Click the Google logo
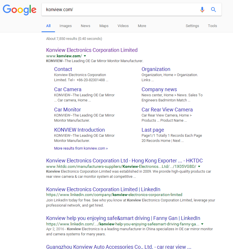Image resolution: width=233 pixels, height=249 pixels. [x=20, y=10]
